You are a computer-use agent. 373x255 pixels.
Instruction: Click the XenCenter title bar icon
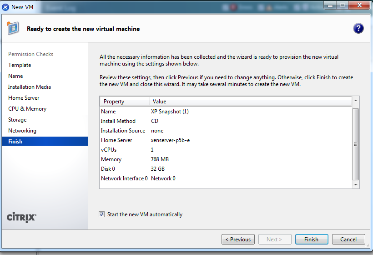(5, 7)
